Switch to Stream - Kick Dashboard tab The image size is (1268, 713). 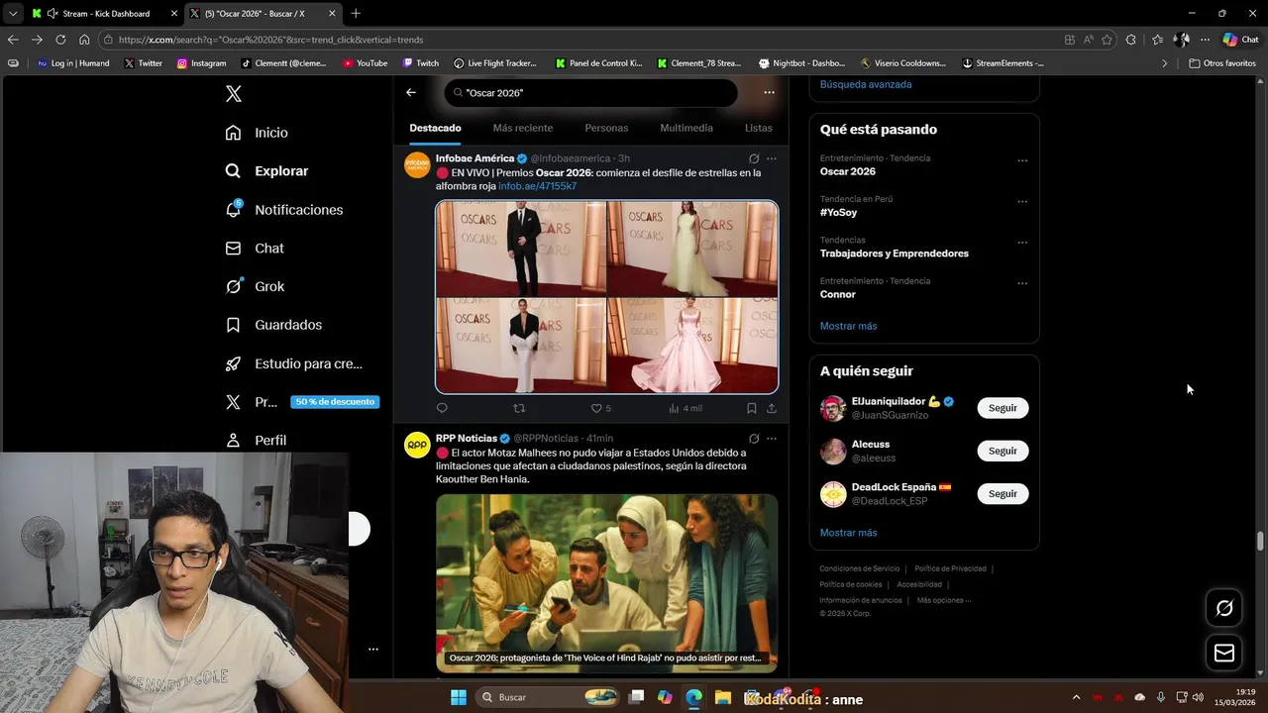coord(104,14)
